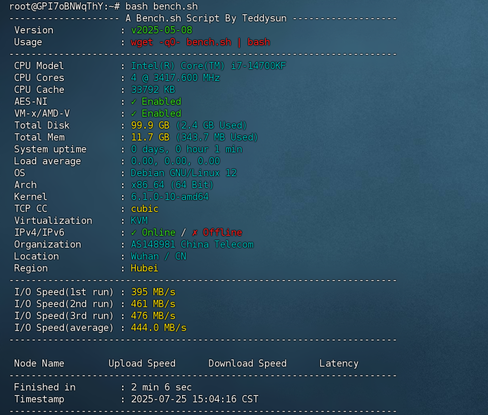Click the IPv6 'Offline' status
Image resolution: width=488 pixels, height=415 pixels.
click(223, 233)
